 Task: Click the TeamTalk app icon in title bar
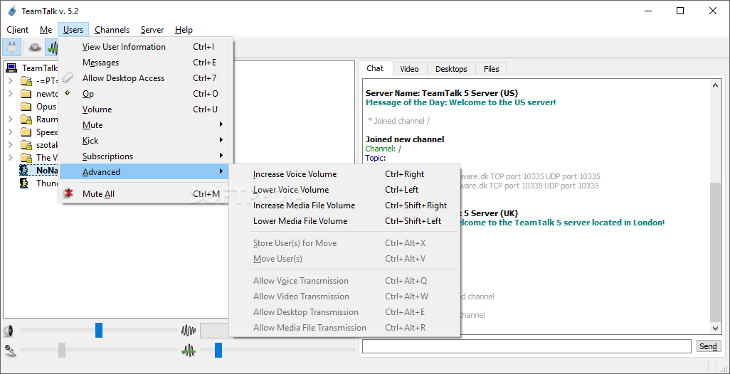tap(13, 11)
